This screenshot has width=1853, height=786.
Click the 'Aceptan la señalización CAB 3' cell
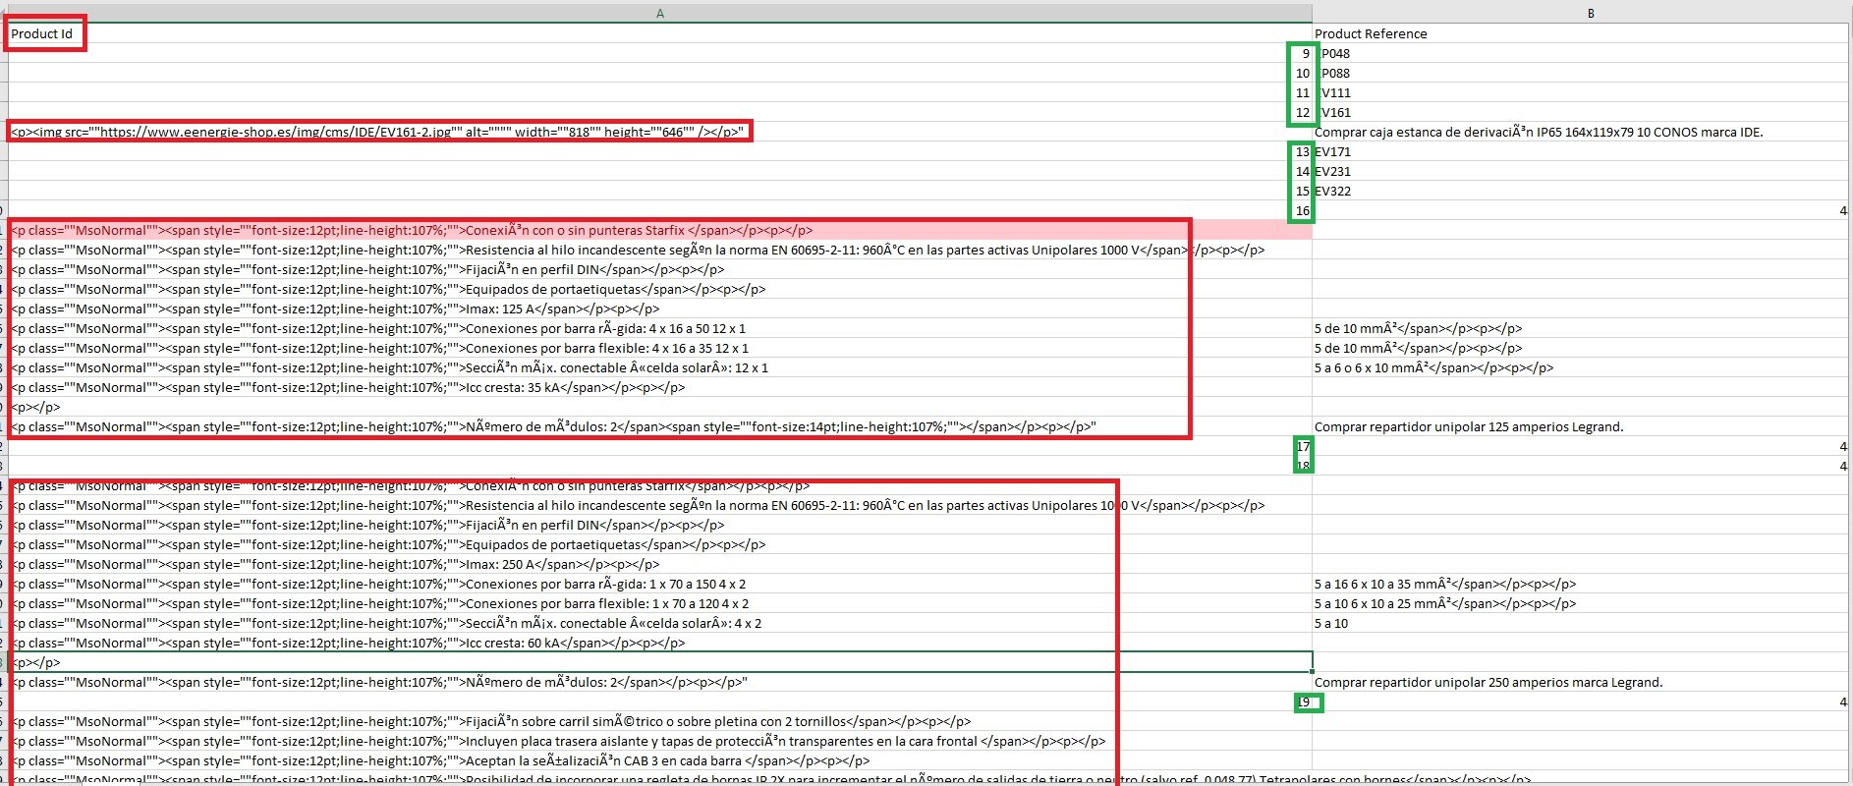(x=660, y=760)
